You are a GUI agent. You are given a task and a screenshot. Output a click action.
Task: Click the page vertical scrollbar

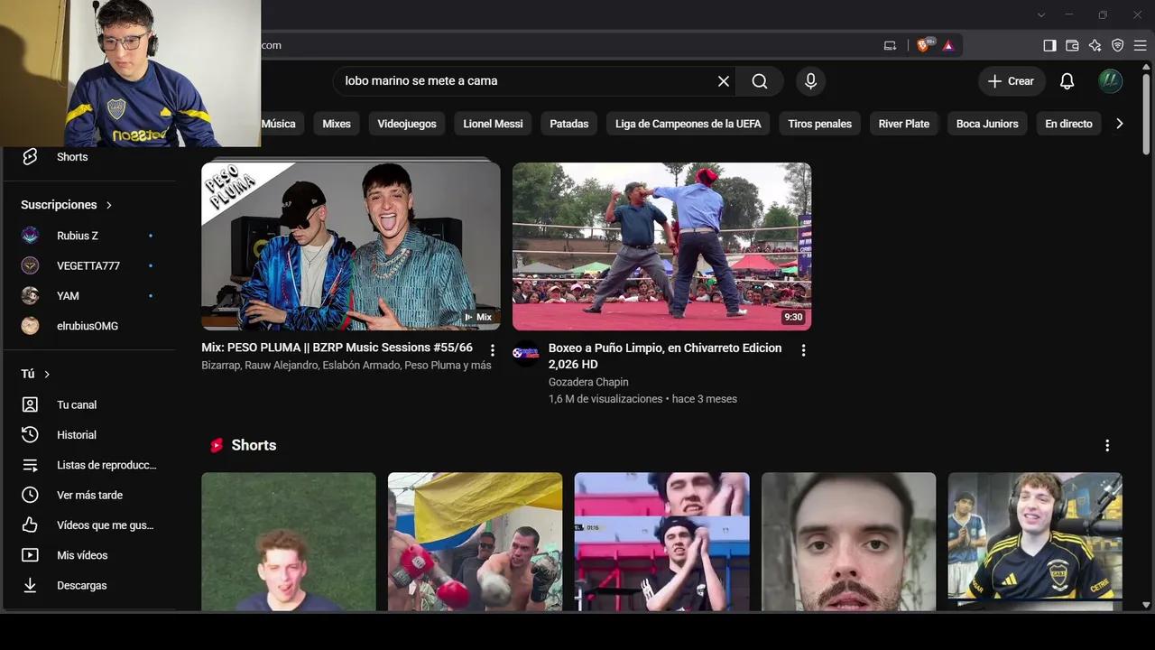1147,113
